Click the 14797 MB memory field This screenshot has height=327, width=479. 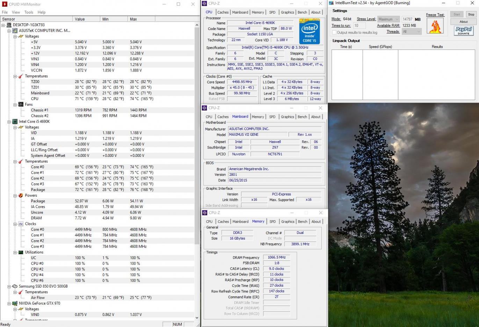click(407, 19)
